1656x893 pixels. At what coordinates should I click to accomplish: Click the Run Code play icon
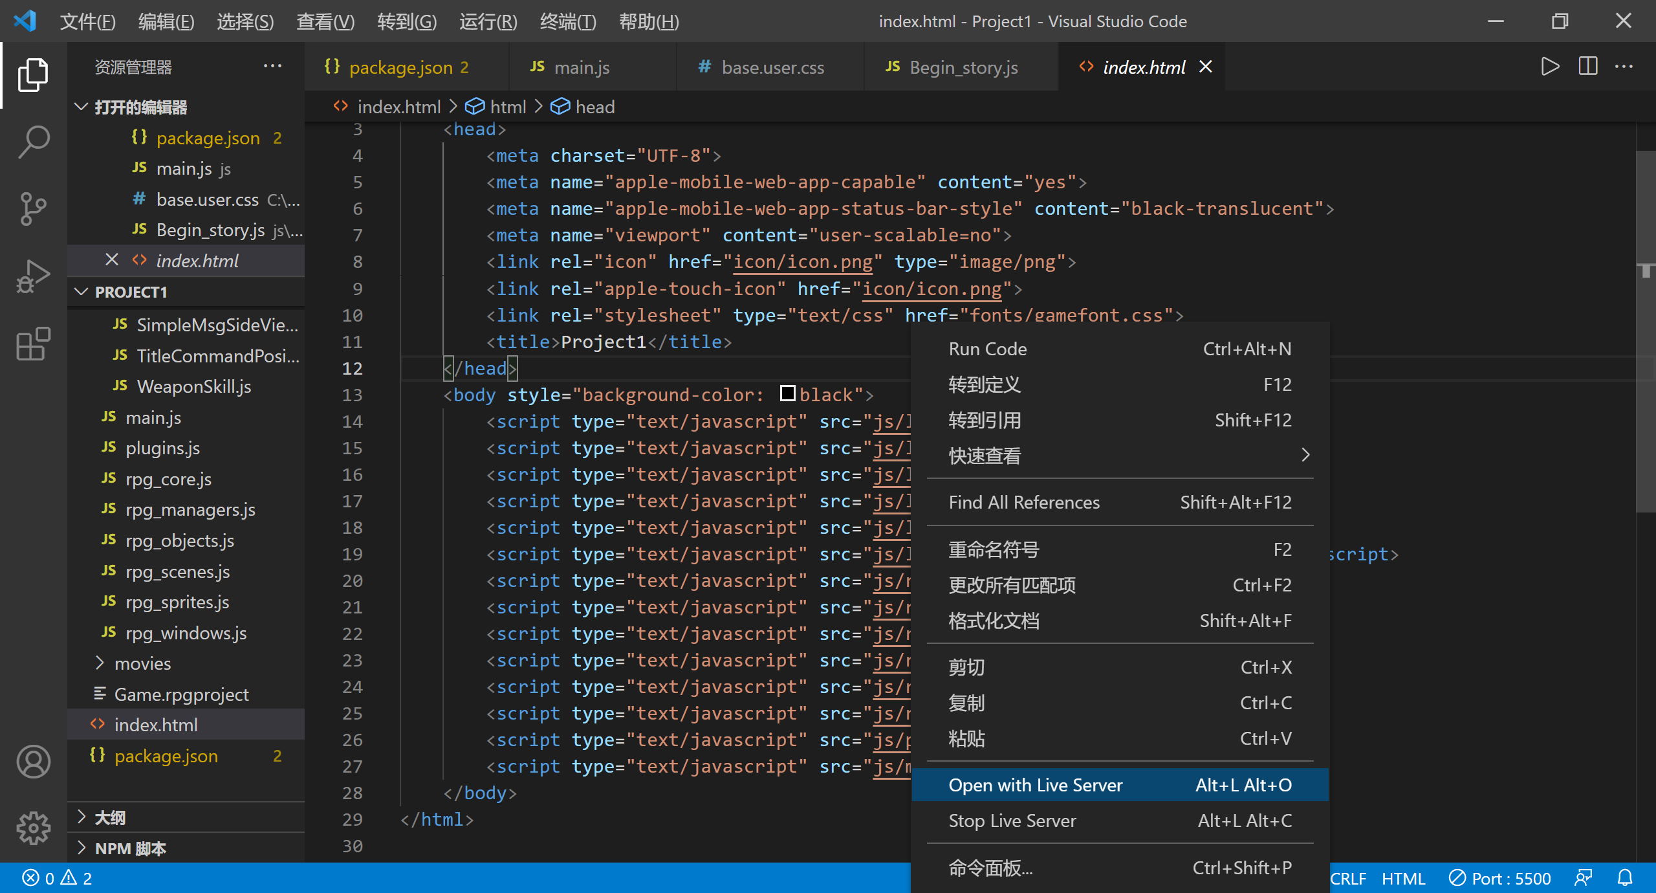1550,67
